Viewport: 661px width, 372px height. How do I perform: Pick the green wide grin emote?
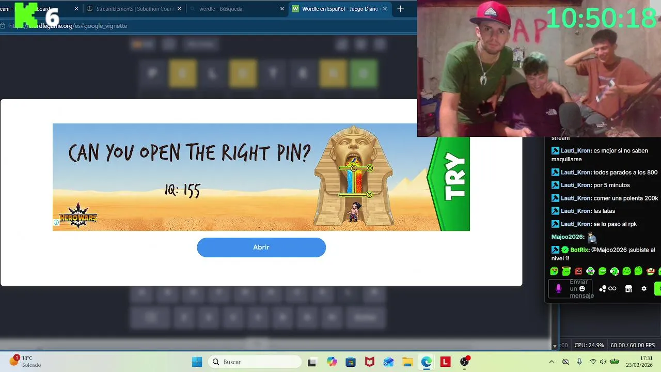[602, 271]
